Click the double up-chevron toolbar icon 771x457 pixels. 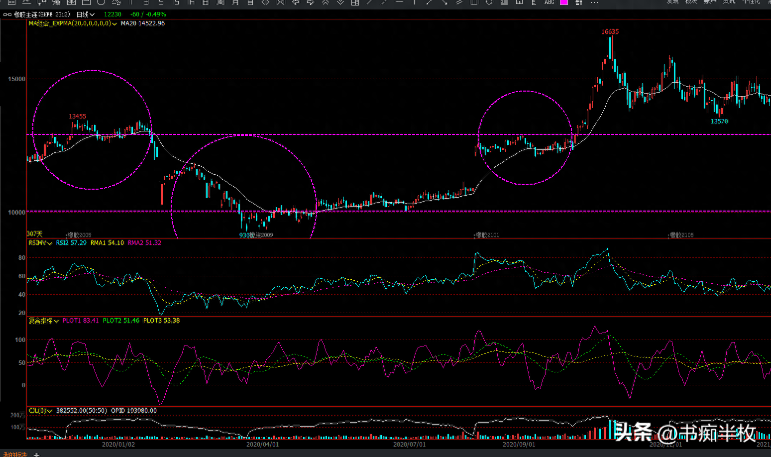[x=325, y=2]
